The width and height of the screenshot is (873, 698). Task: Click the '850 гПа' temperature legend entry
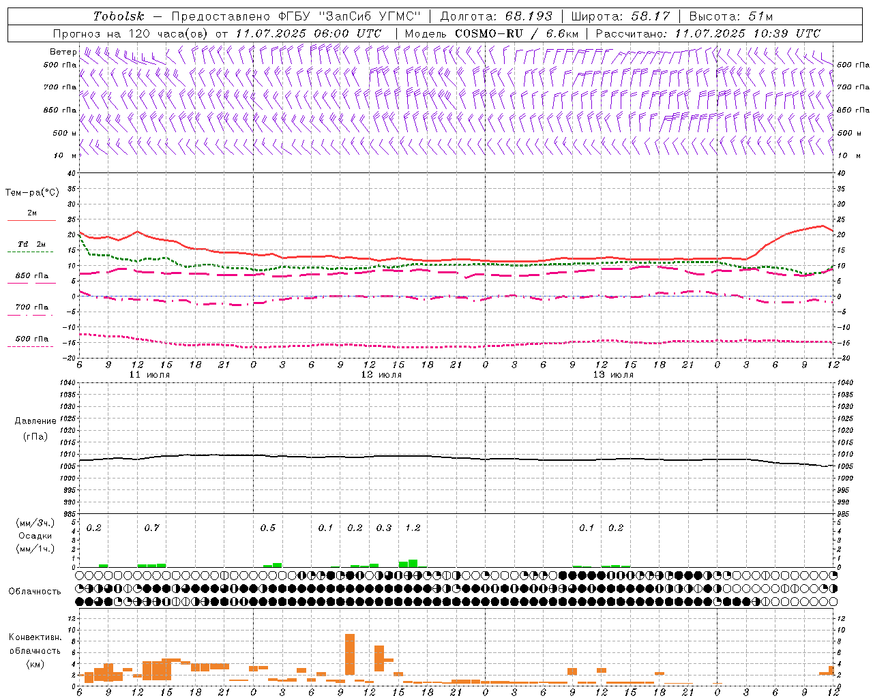point(32,276)
